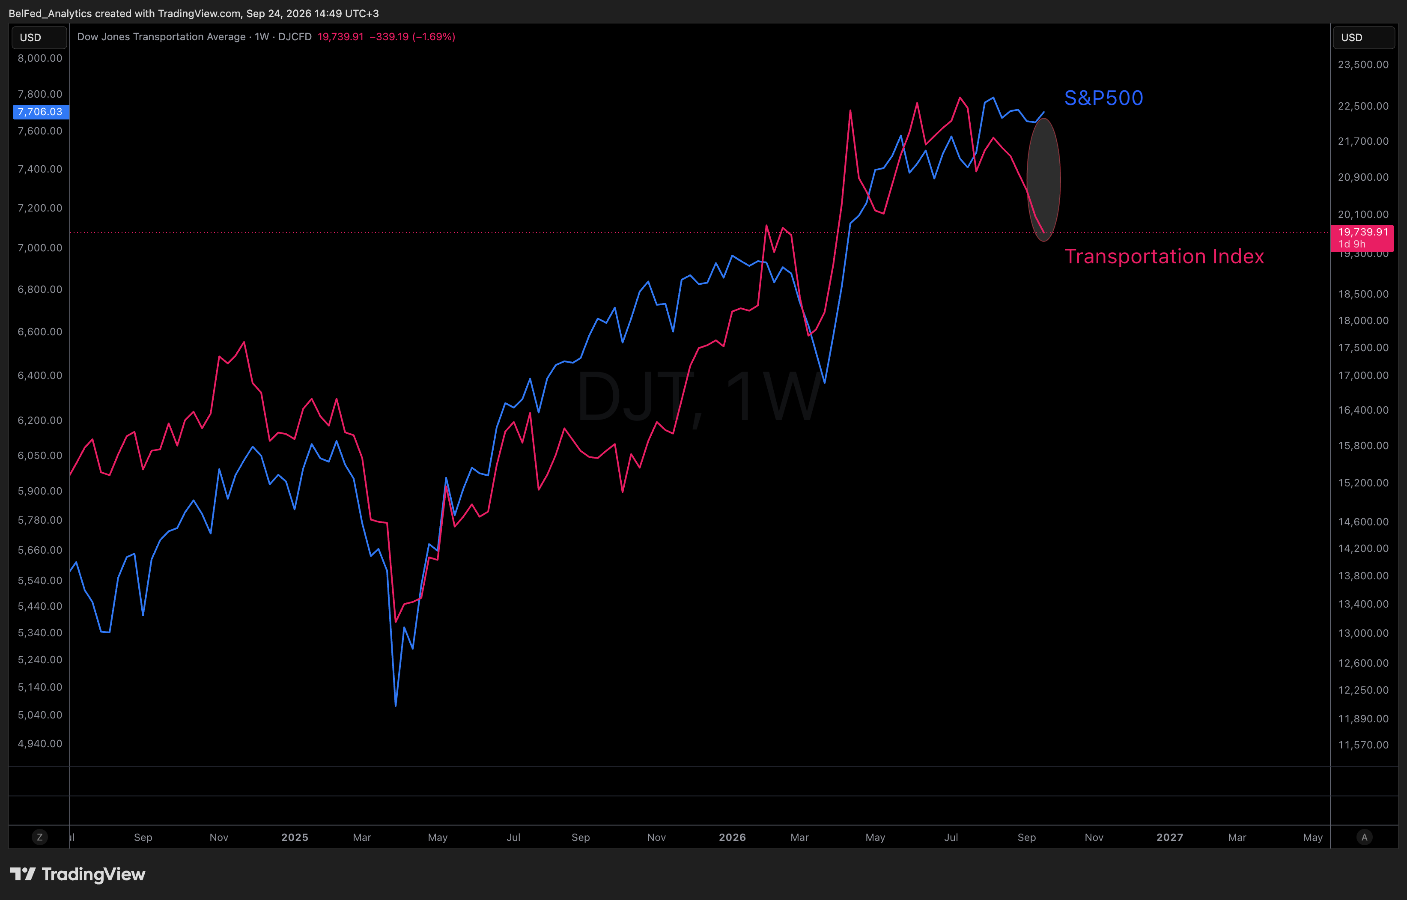This screenshot has width=1407, height=900.
Task: Click the Z timezone button on time axis
Action: (x=40, y=837)
